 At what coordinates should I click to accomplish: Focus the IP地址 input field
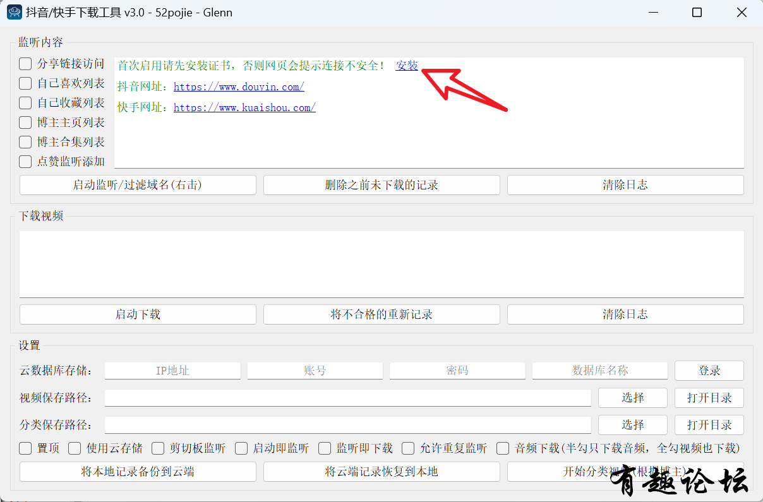pyautogui.click(x=172, y=371)
